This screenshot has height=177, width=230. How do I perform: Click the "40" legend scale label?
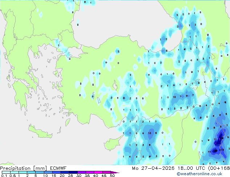(95, 176)
